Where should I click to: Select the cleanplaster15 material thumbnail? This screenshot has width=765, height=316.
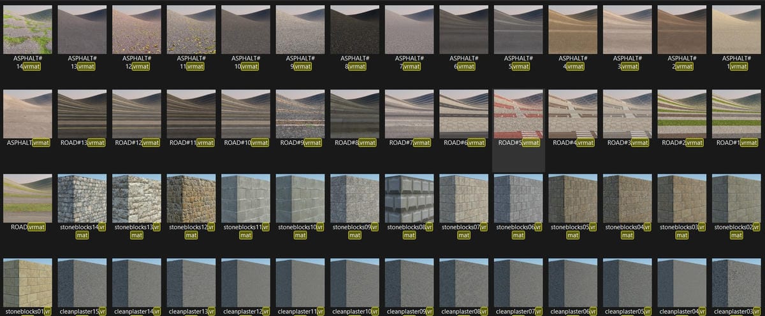(82, 283)
